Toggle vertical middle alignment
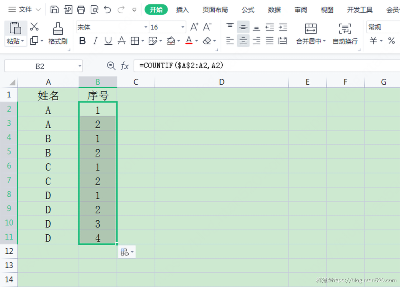400x287 pixels. [243, 27]
